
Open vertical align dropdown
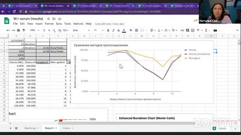click(160, 30)
